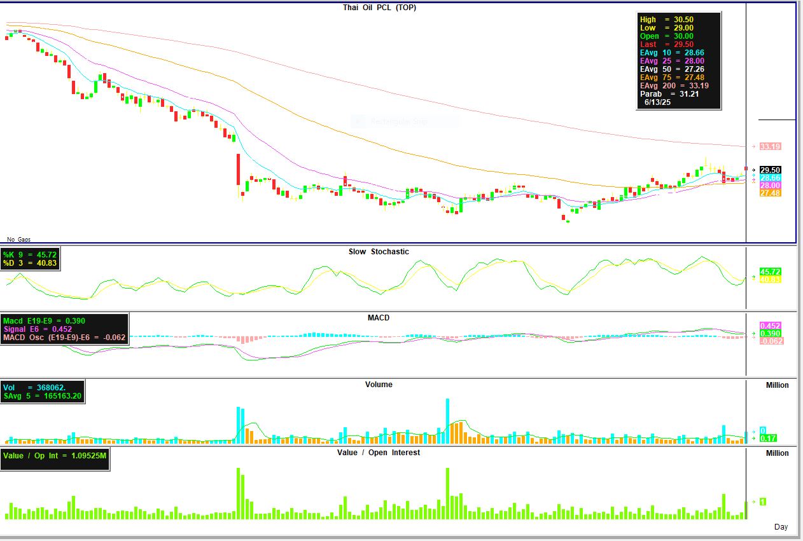The height and width of the screenshot is (541, 803).
Task: Click the cyan "0" volume axis tag
Action: click(x=762, y=430)
